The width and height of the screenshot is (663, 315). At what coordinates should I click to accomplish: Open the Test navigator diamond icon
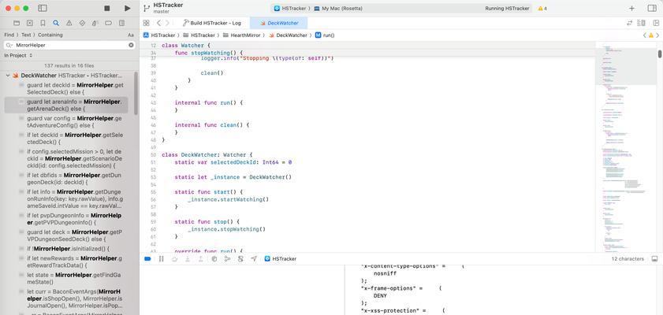pos(82,23)
